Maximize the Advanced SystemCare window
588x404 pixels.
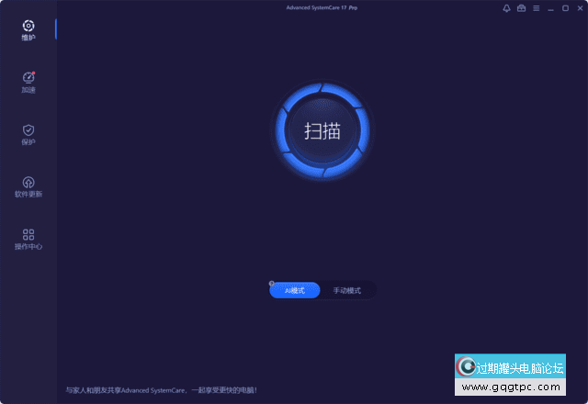point(564,8)
